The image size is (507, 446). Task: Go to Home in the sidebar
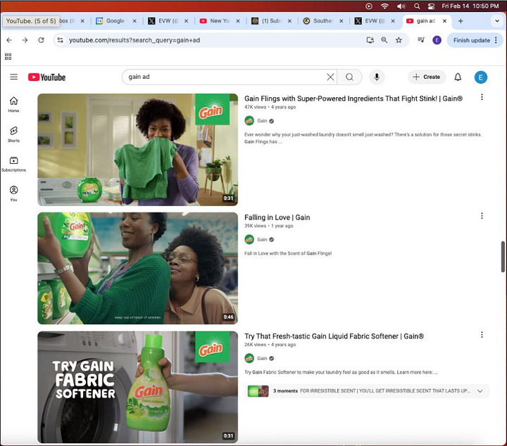click(x=13, y=104)
